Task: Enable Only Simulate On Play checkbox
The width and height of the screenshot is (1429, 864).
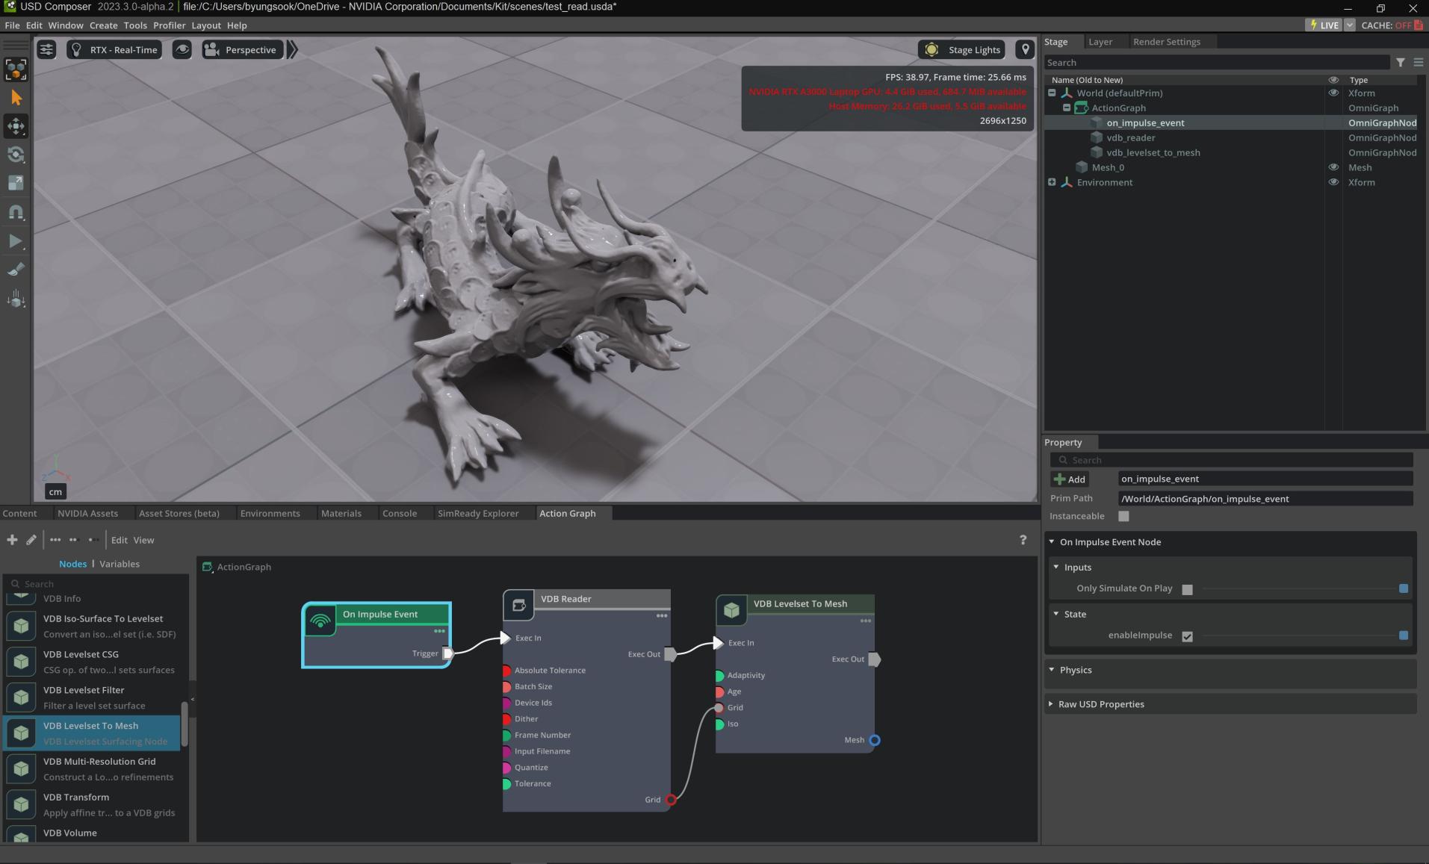Action: pos(1187,589)
